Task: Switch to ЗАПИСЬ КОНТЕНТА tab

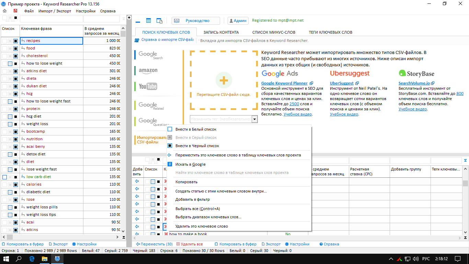Action: pos(221,32)
